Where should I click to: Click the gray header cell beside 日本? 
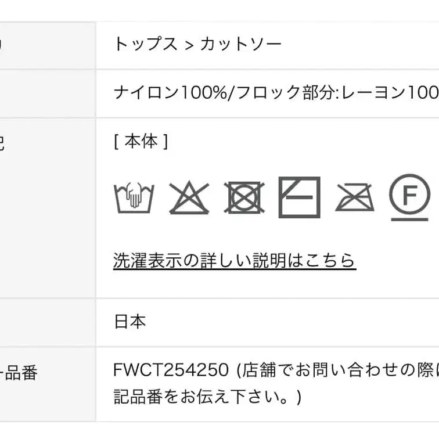click(x=46, y=322)
